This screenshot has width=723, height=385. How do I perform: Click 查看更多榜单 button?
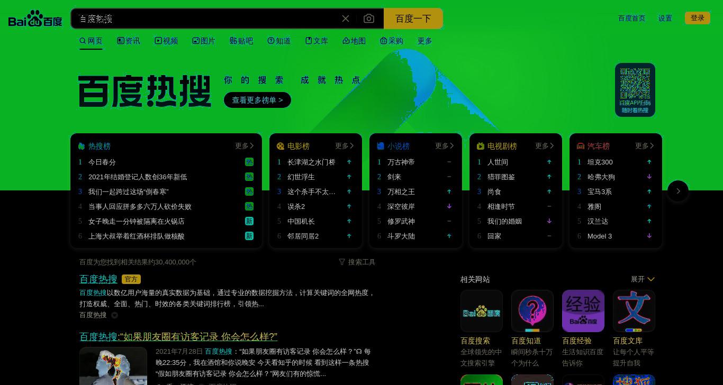257,100
